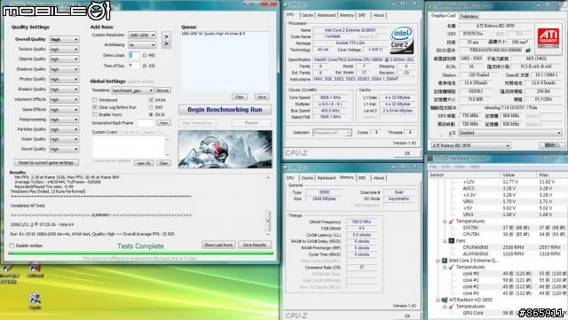Click the Browse button next to Timedemo
Viewport: 568px width, 320px height.
[x=163, y=90]
